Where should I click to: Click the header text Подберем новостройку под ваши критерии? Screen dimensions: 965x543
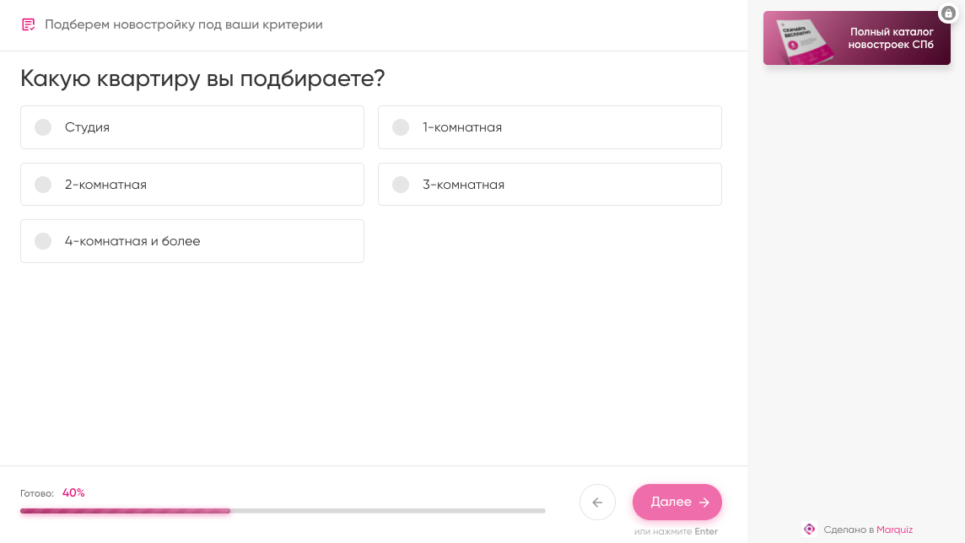point(185,24)
